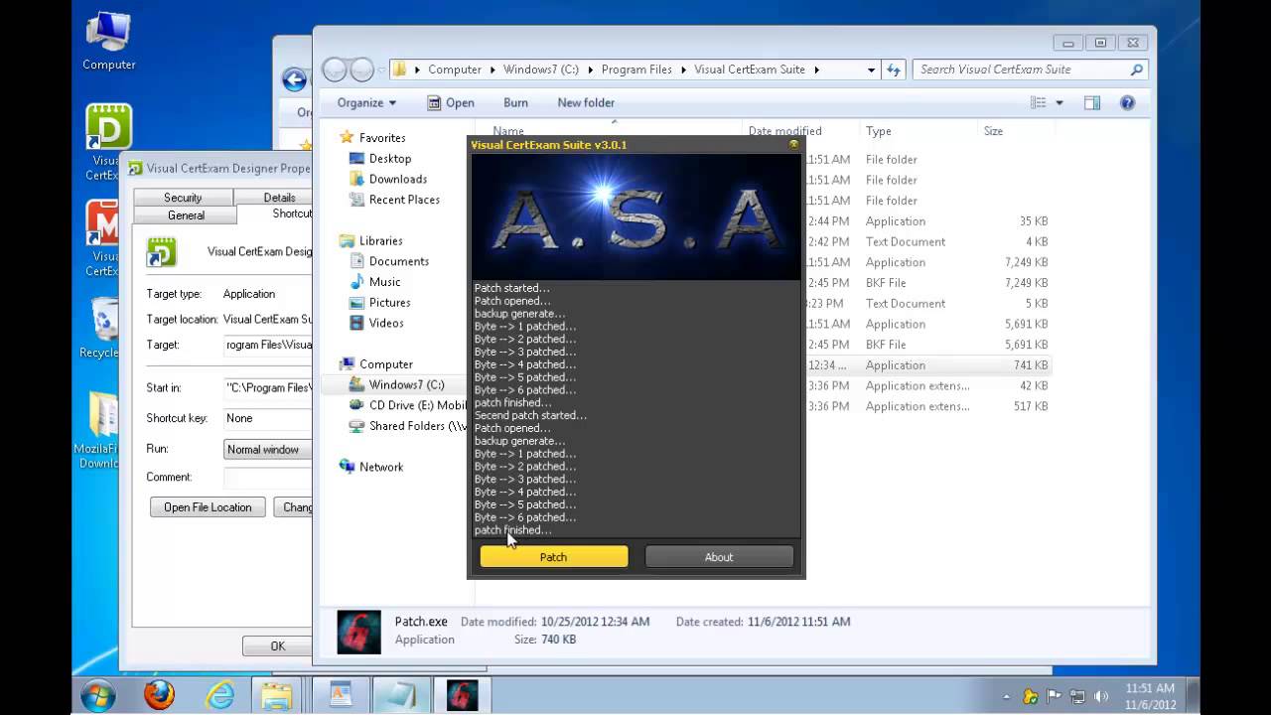
Task: Select Computer in navigation pane
Action: pos(386,364)
